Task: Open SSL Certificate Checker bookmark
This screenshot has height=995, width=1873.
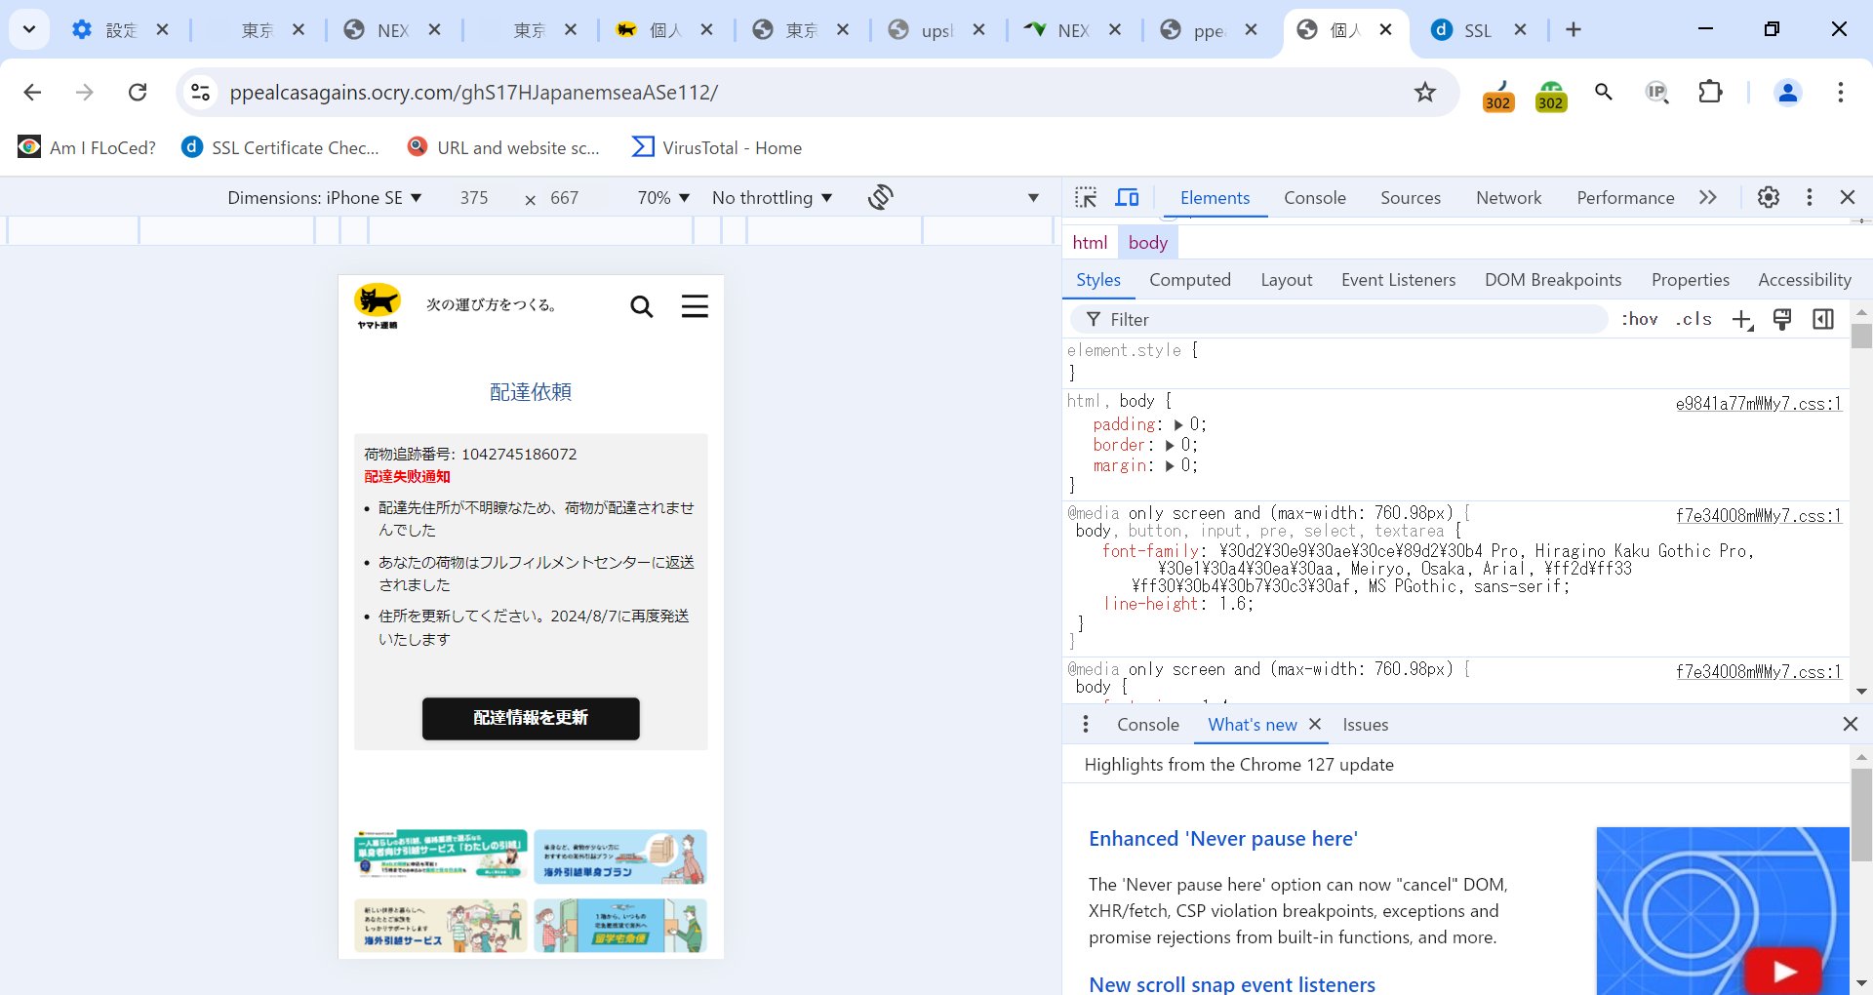Action: 281,147
